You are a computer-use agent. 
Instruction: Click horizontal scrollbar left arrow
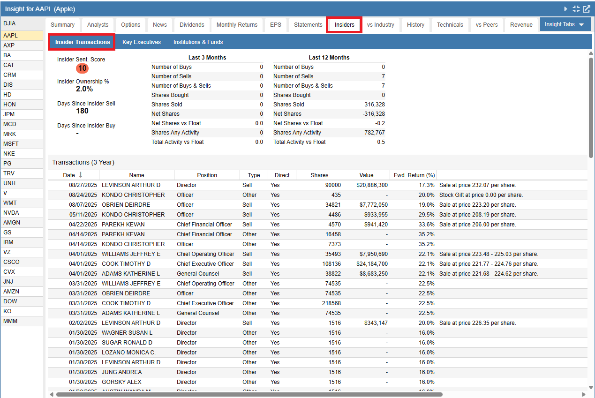[x=52, y=394]
